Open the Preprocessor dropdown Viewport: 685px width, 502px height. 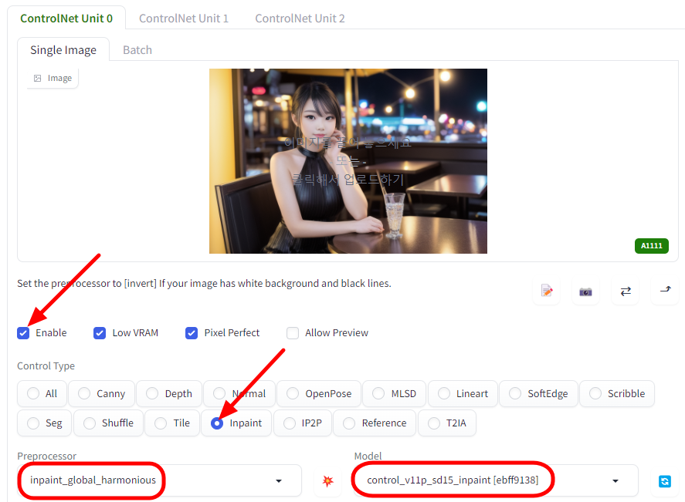pos(278,480)
